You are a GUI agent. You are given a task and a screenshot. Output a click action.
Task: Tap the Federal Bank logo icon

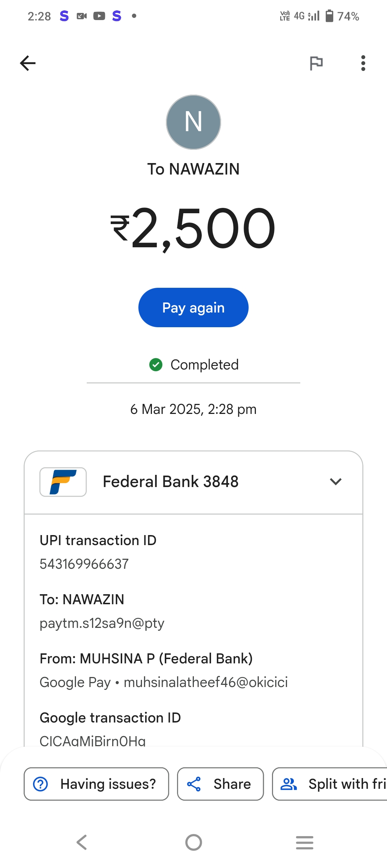click(63, 482)
